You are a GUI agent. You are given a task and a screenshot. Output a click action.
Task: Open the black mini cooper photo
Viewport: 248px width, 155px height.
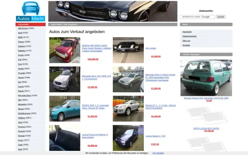click(x=128, y=50)
